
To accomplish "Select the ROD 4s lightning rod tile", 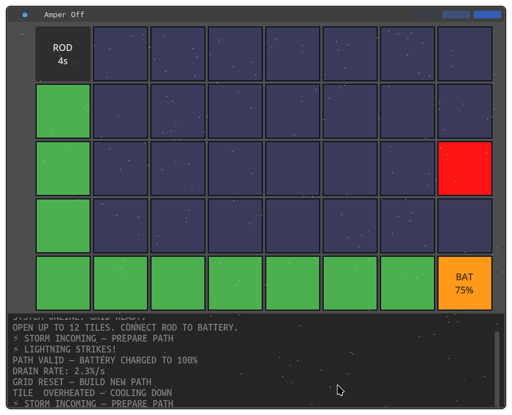I will tap(63, 54).
